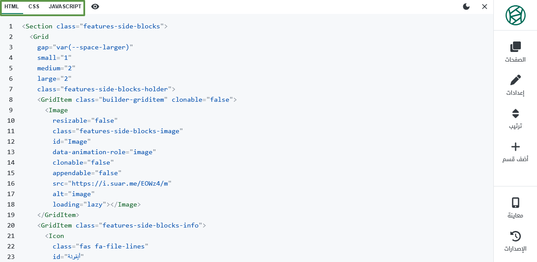
Task: Select the HTML tab
Action: point(12,7)
